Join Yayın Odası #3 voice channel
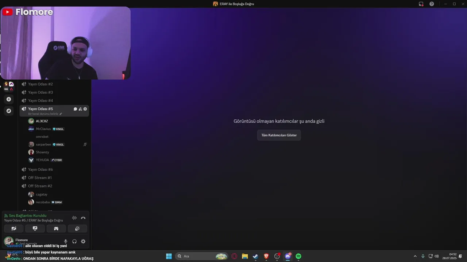Screen dimensions: 467x262 click(x=40, y=92)
